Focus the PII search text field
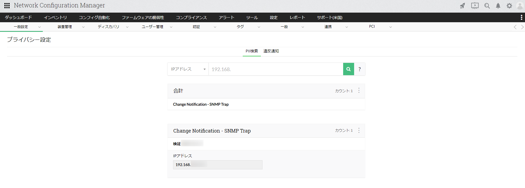Screen dimensions: 525x188 (276, 69)
